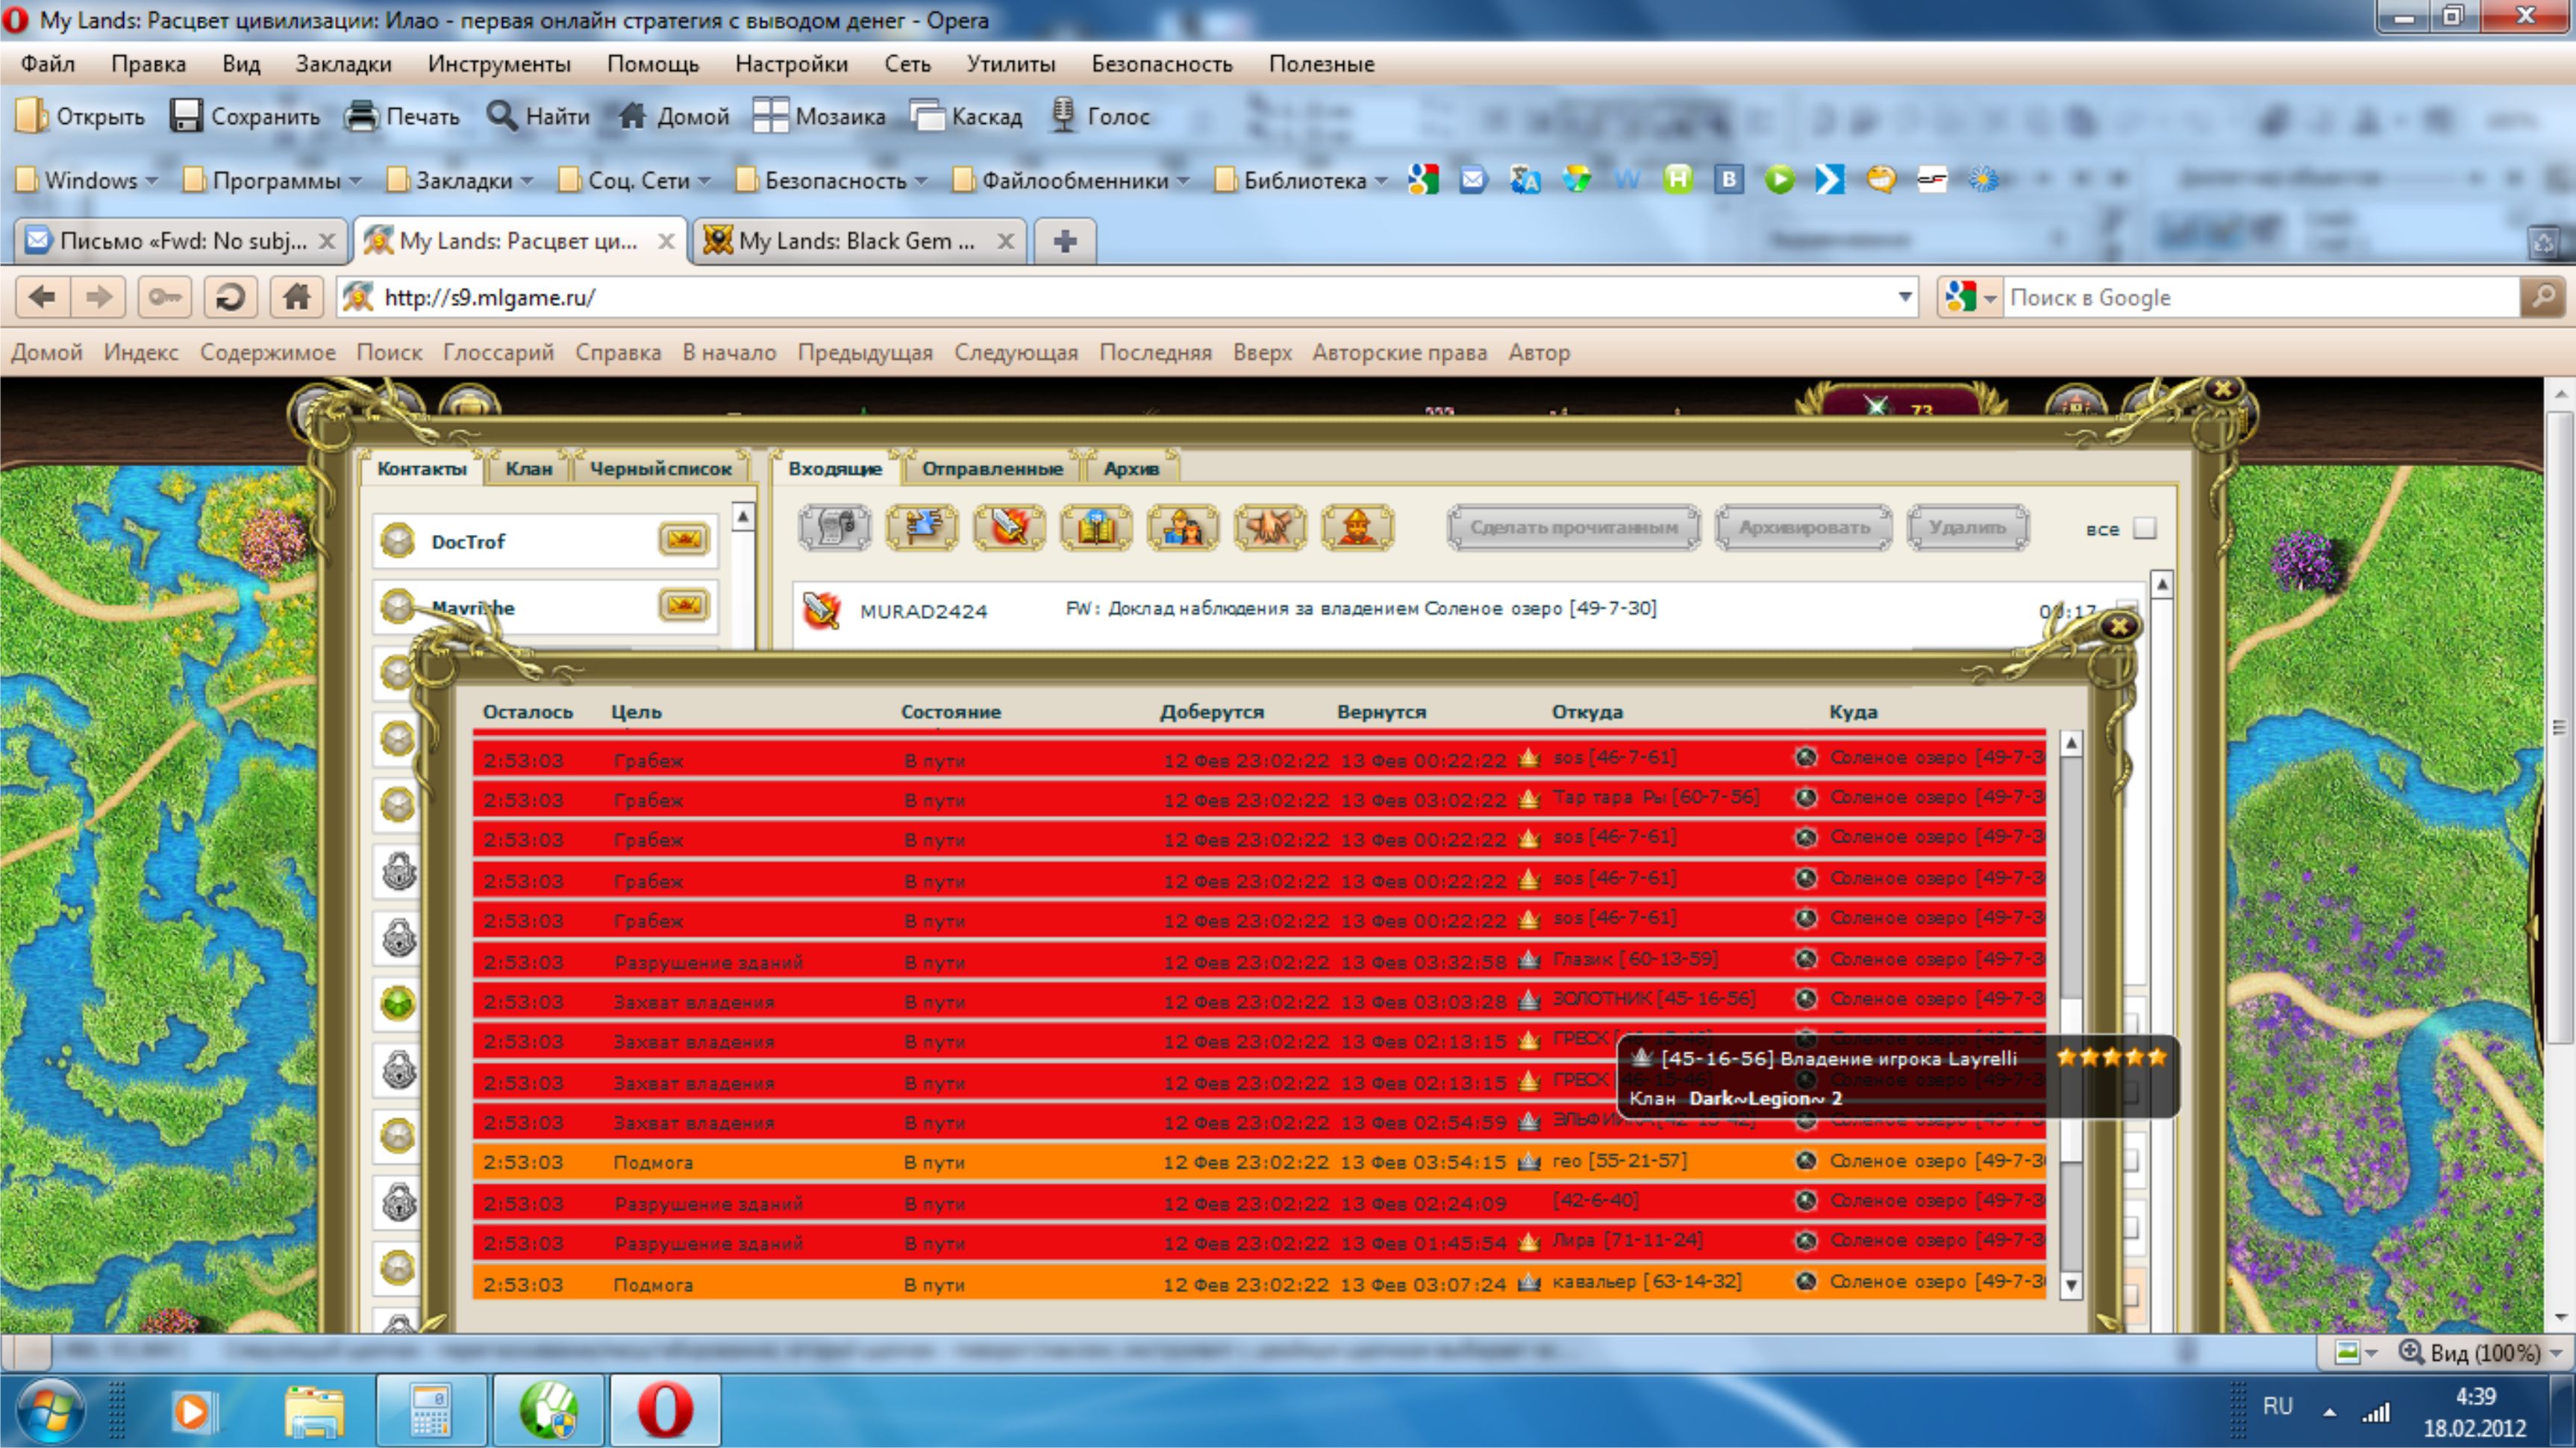Click the Home button beside address bar
Image resolution: width=2576 pixels, height=1448 pixels.
296,297
